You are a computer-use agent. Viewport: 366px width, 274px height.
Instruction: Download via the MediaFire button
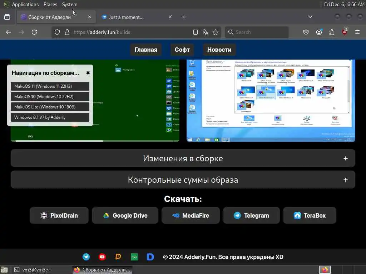coord(191,215)
